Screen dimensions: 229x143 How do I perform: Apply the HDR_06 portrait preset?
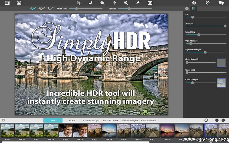pos(80,130)
